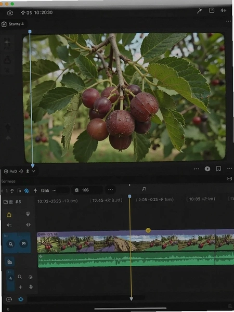Click the bookmark icon below the preview
The image size is (234, 312).
[218, 169]
